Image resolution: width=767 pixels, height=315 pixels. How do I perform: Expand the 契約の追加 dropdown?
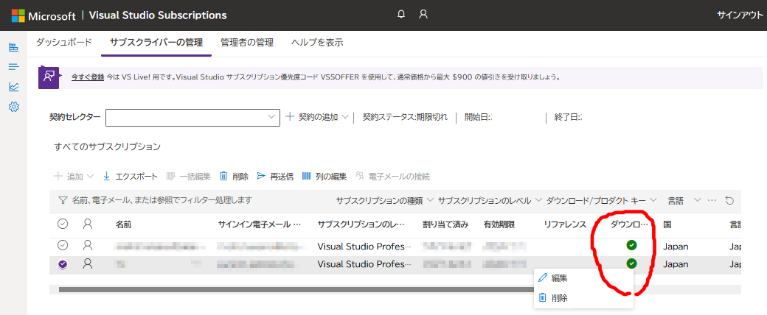click(x=317, y=117)
